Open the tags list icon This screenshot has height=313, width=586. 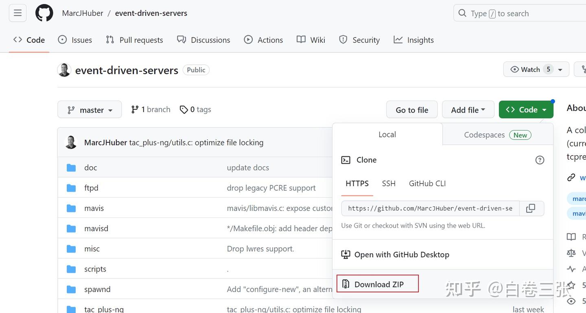[x=184, y=110]
